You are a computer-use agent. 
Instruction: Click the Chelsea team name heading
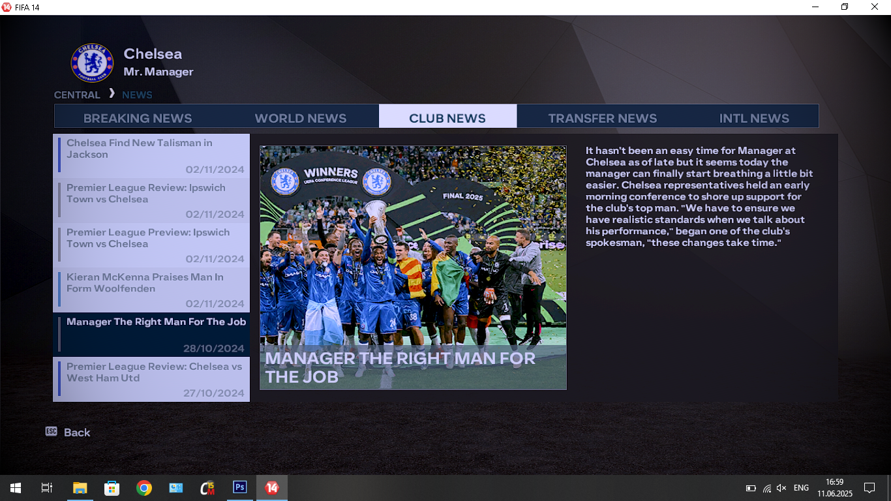pos(153,53)
